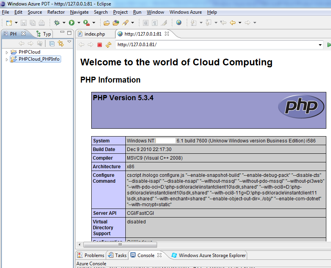This screenshot has height=268, width=331.
Task: Switch to the Type Hierarchy tab
Action: pos(44,34)
